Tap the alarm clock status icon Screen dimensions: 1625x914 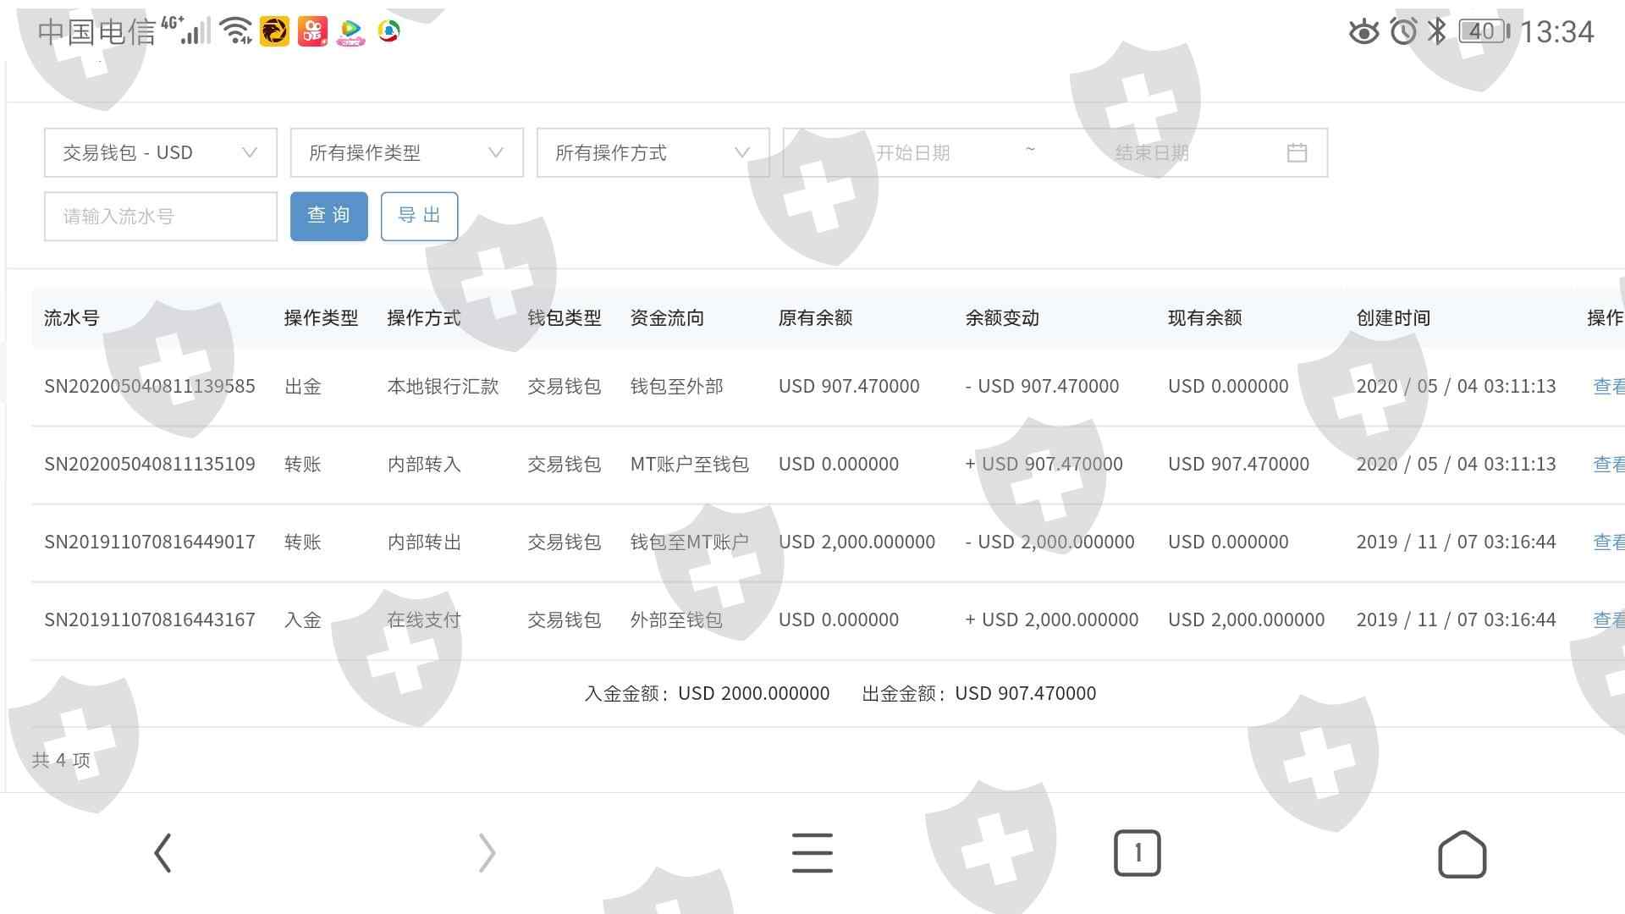pyautogui.click(x=1403, y=32)
